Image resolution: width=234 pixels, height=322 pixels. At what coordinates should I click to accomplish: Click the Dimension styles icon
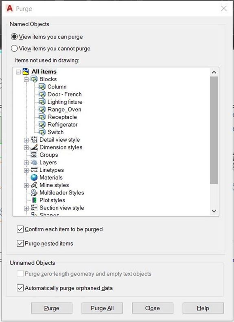coord(34,147)
